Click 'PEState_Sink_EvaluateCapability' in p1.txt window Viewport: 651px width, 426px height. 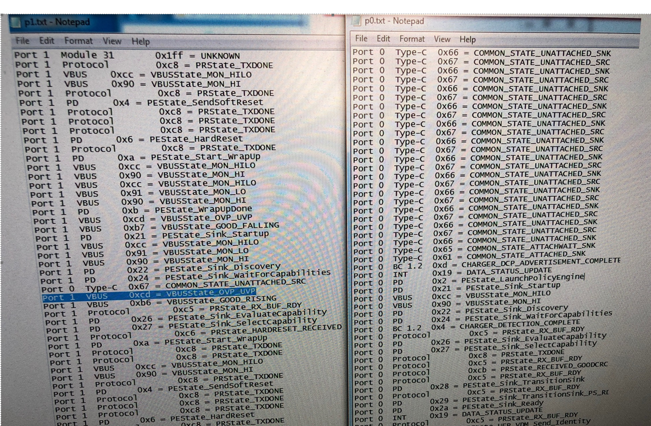coord(186,316)
